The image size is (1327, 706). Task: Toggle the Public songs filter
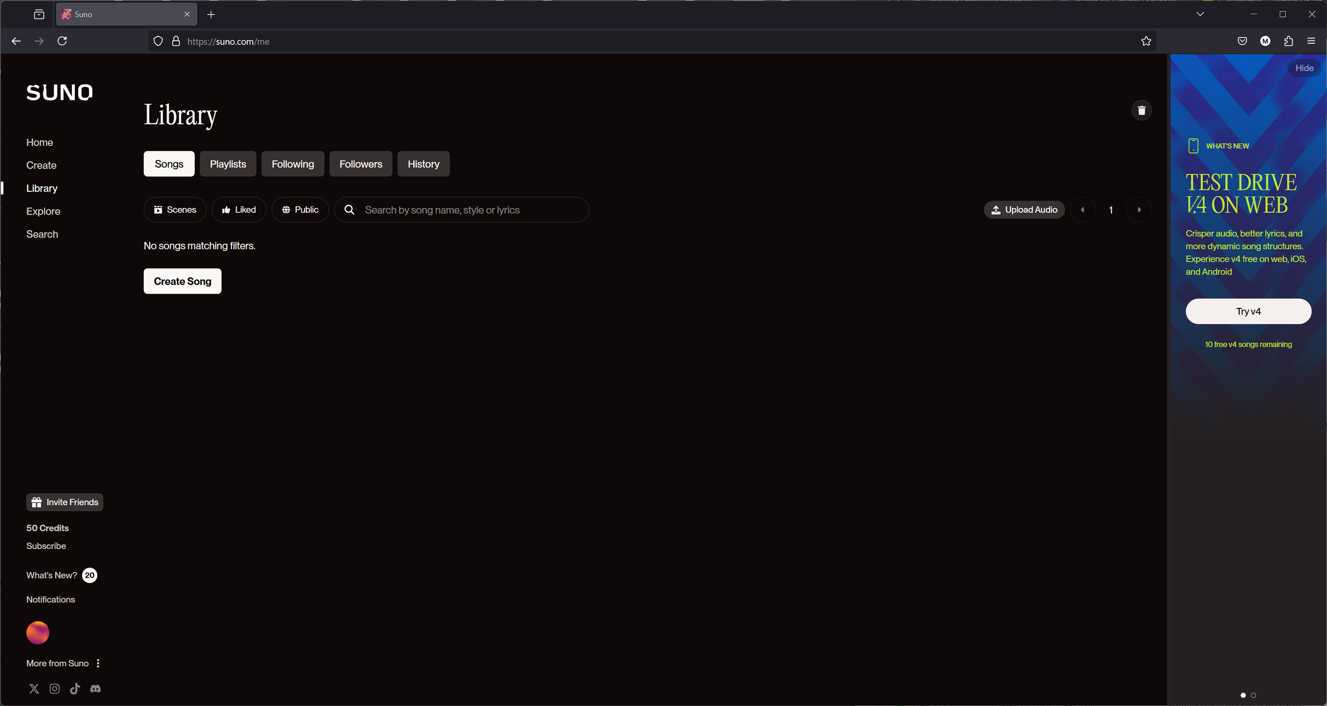tap(300, 210)
